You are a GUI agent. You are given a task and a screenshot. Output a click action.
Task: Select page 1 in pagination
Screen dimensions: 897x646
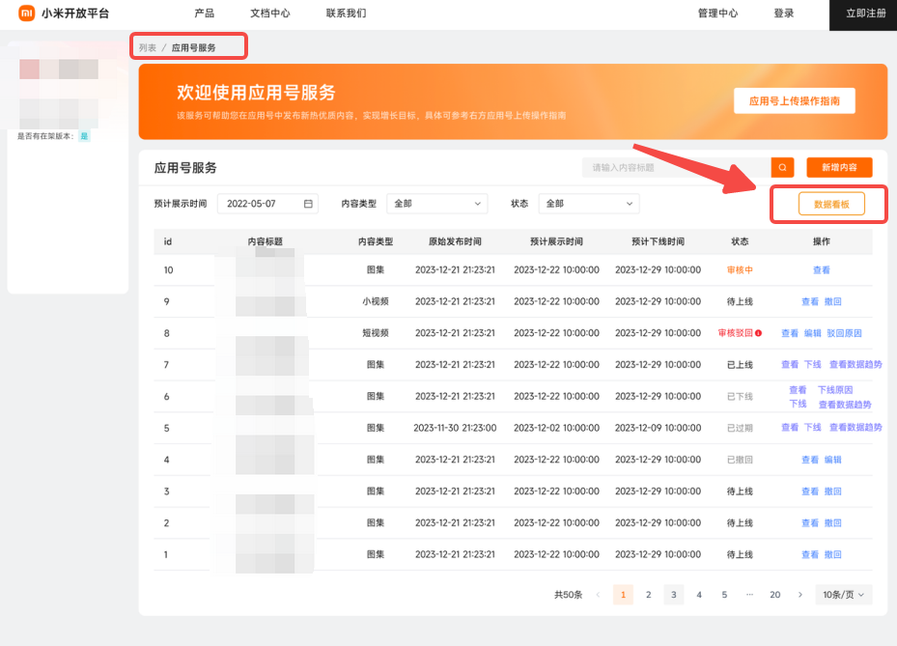click(x=623, y=595)
